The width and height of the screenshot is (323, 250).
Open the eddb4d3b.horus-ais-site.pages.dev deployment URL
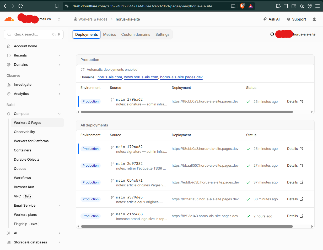click(206, 182)
